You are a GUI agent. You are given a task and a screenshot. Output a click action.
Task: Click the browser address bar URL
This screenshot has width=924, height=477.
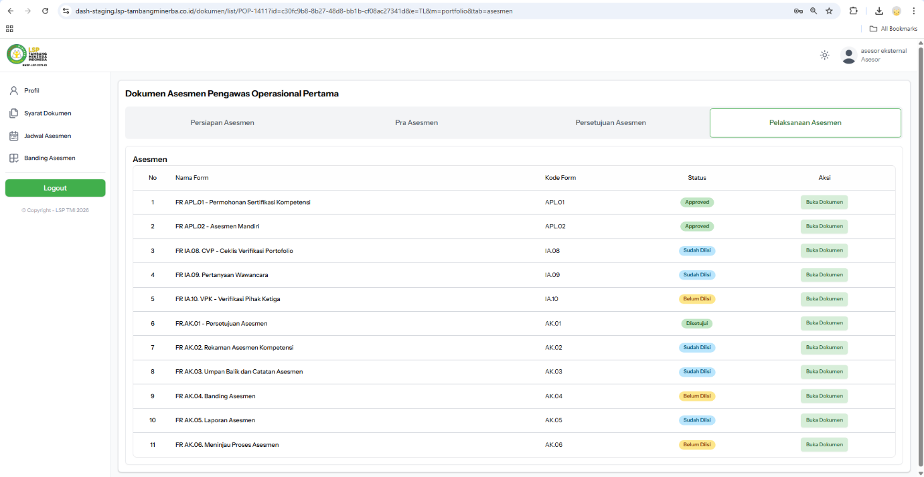295,11
